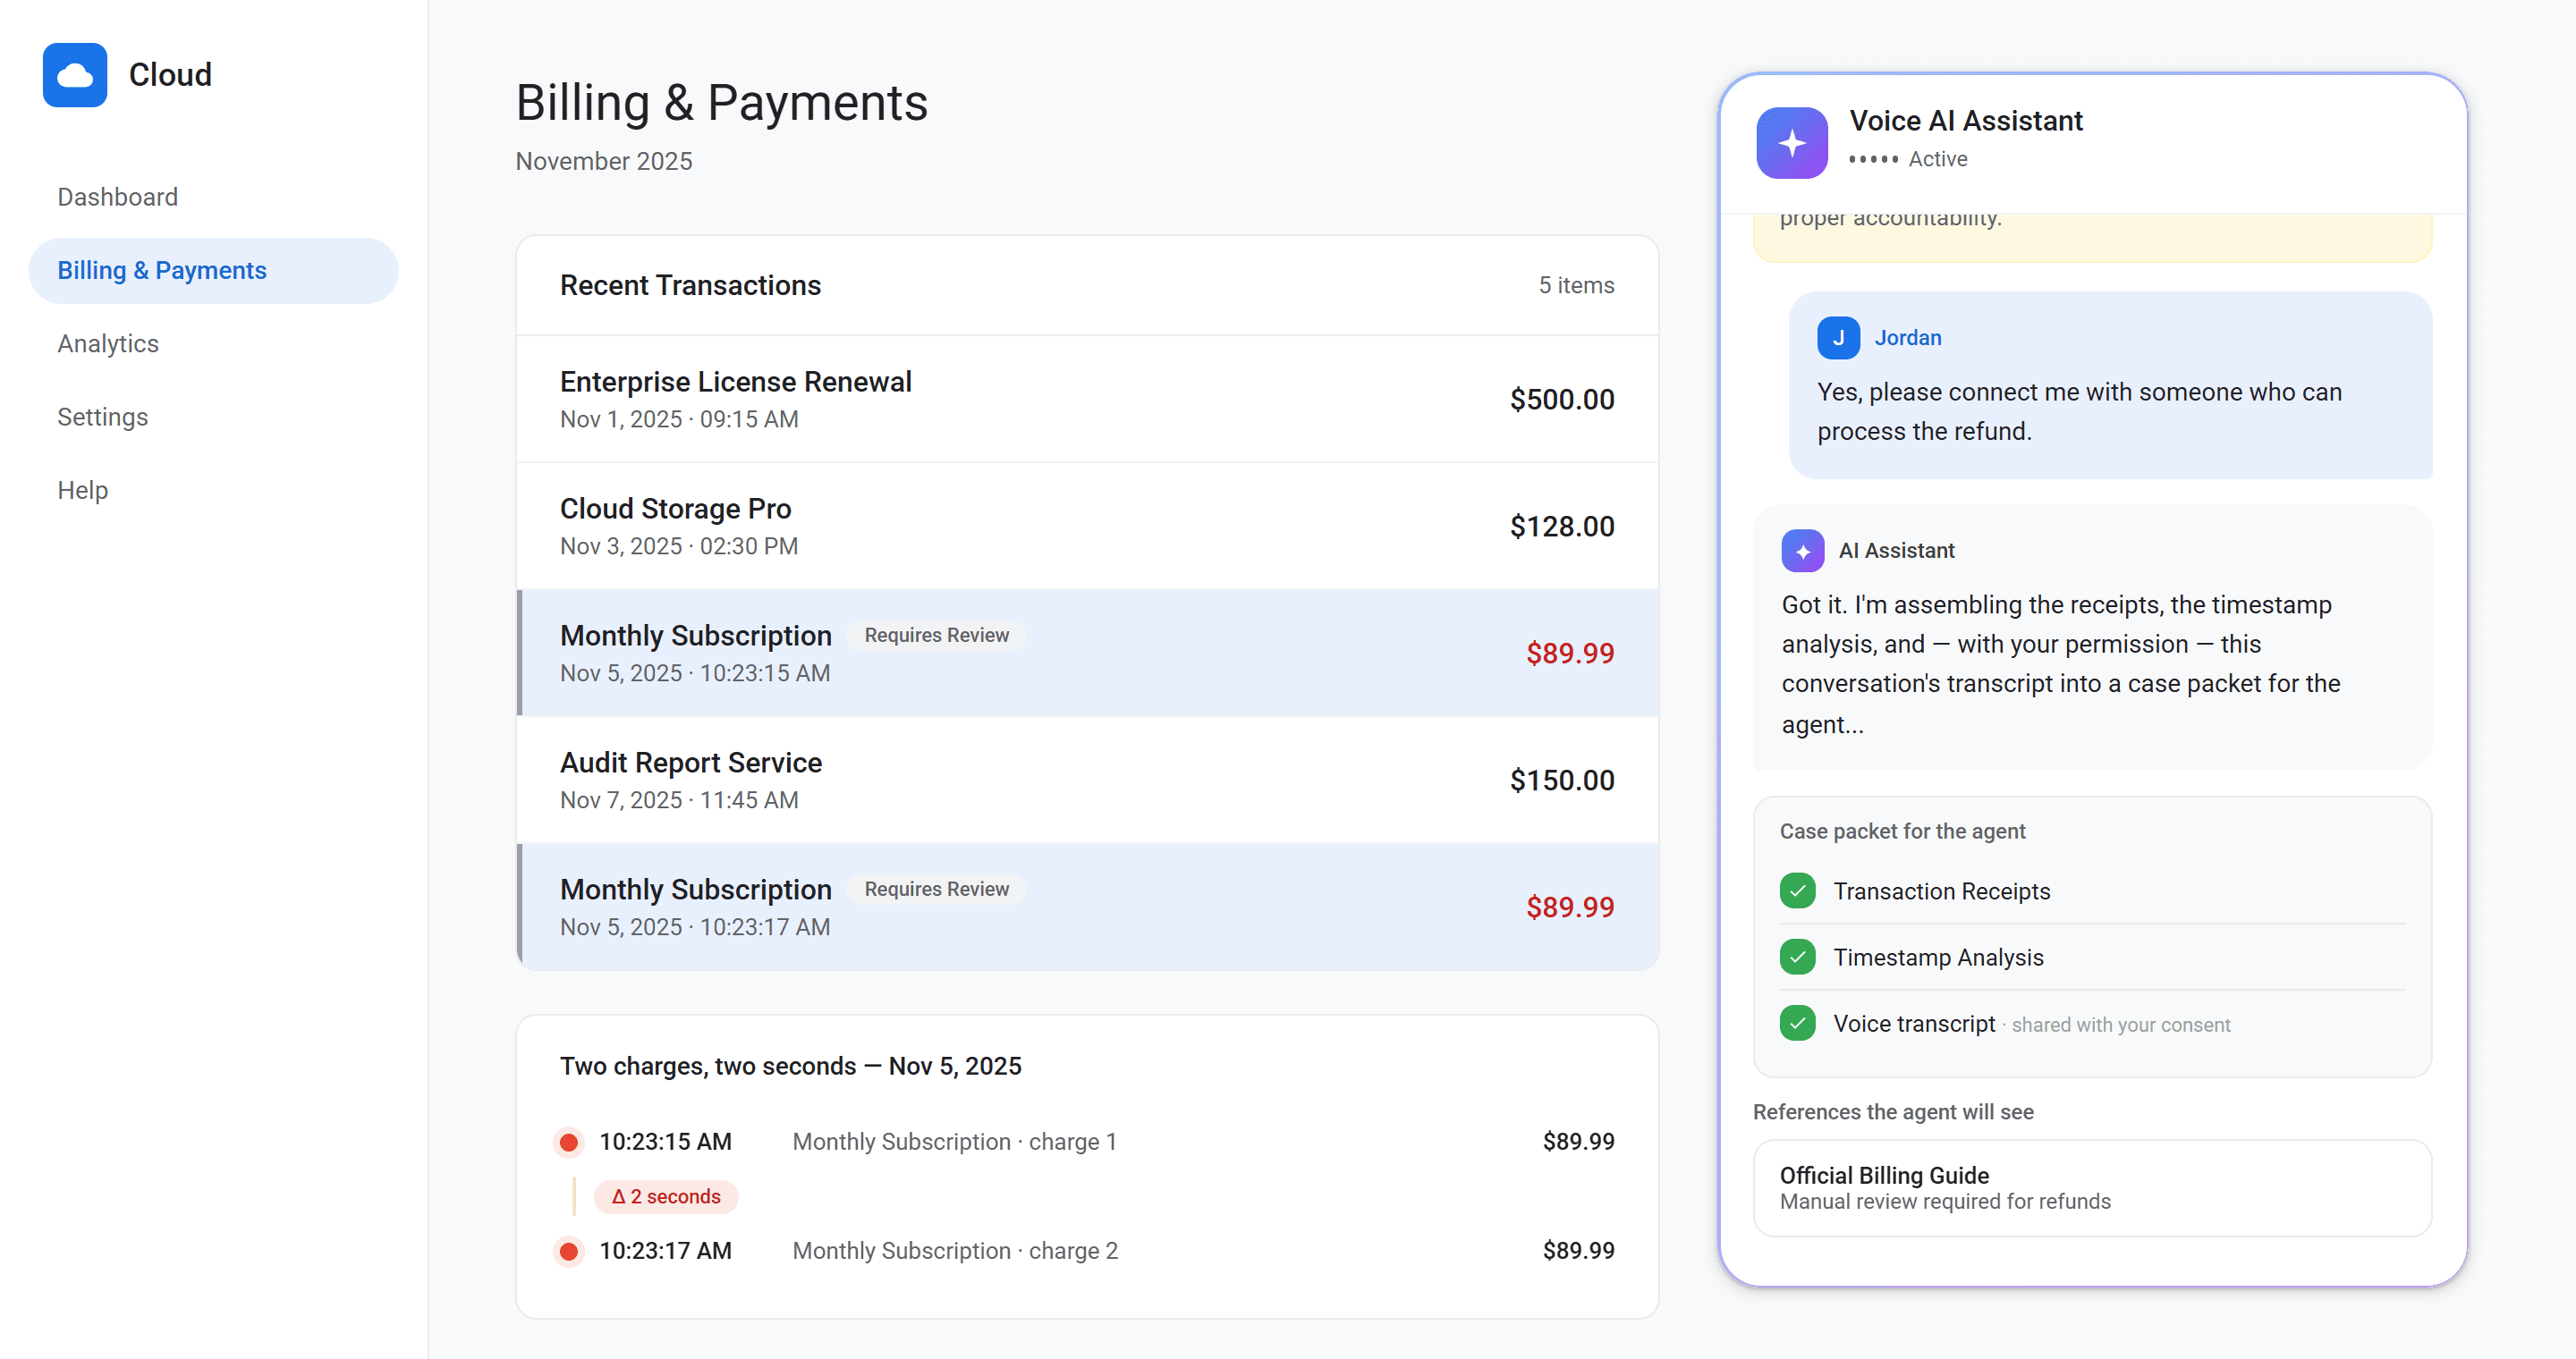Click Jordan's name in the chat message

tap(1908, 338)
